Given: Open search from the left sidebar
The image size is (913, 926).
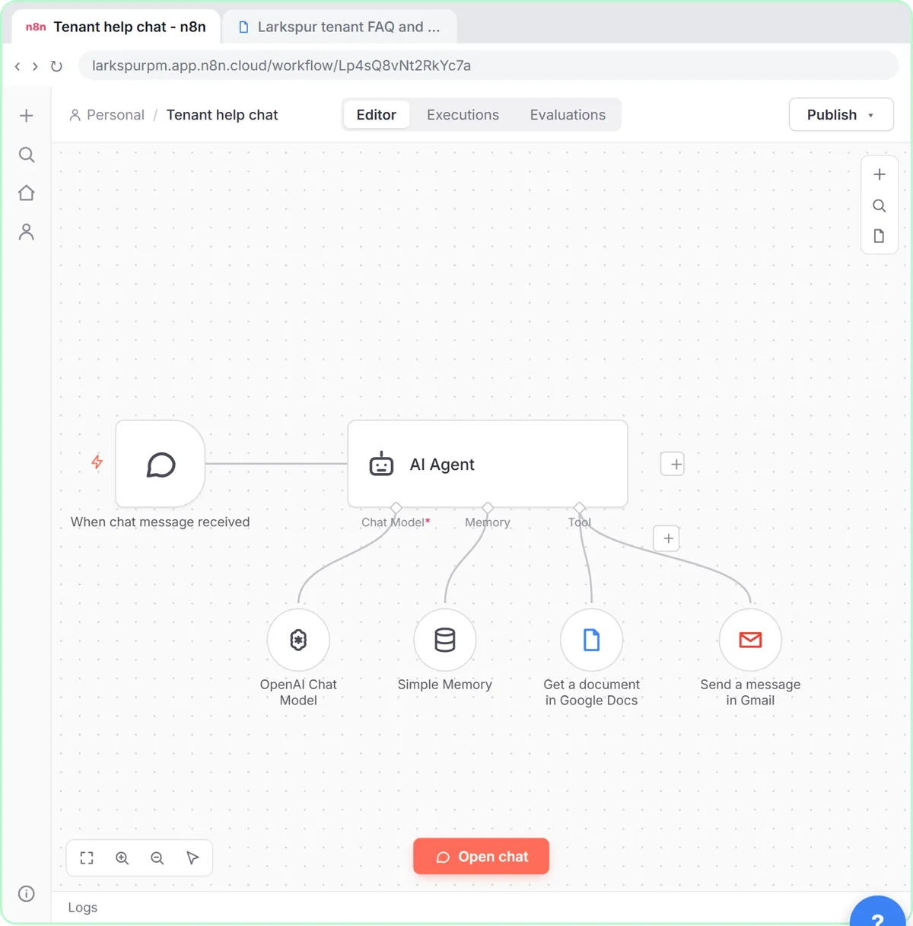Looking at the screenshot, I should click(x=27, y=155).
